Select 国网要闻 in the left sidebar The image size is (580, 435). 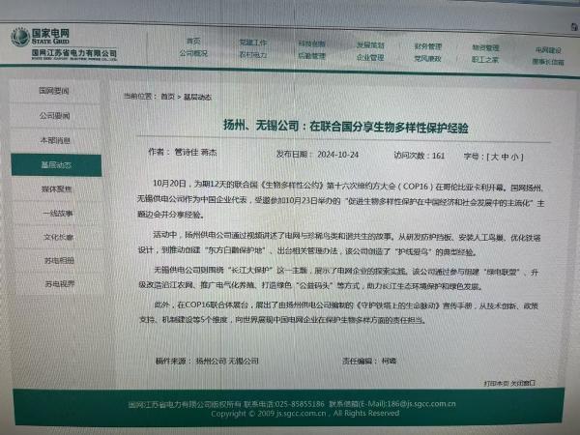(x=55, y=90)
